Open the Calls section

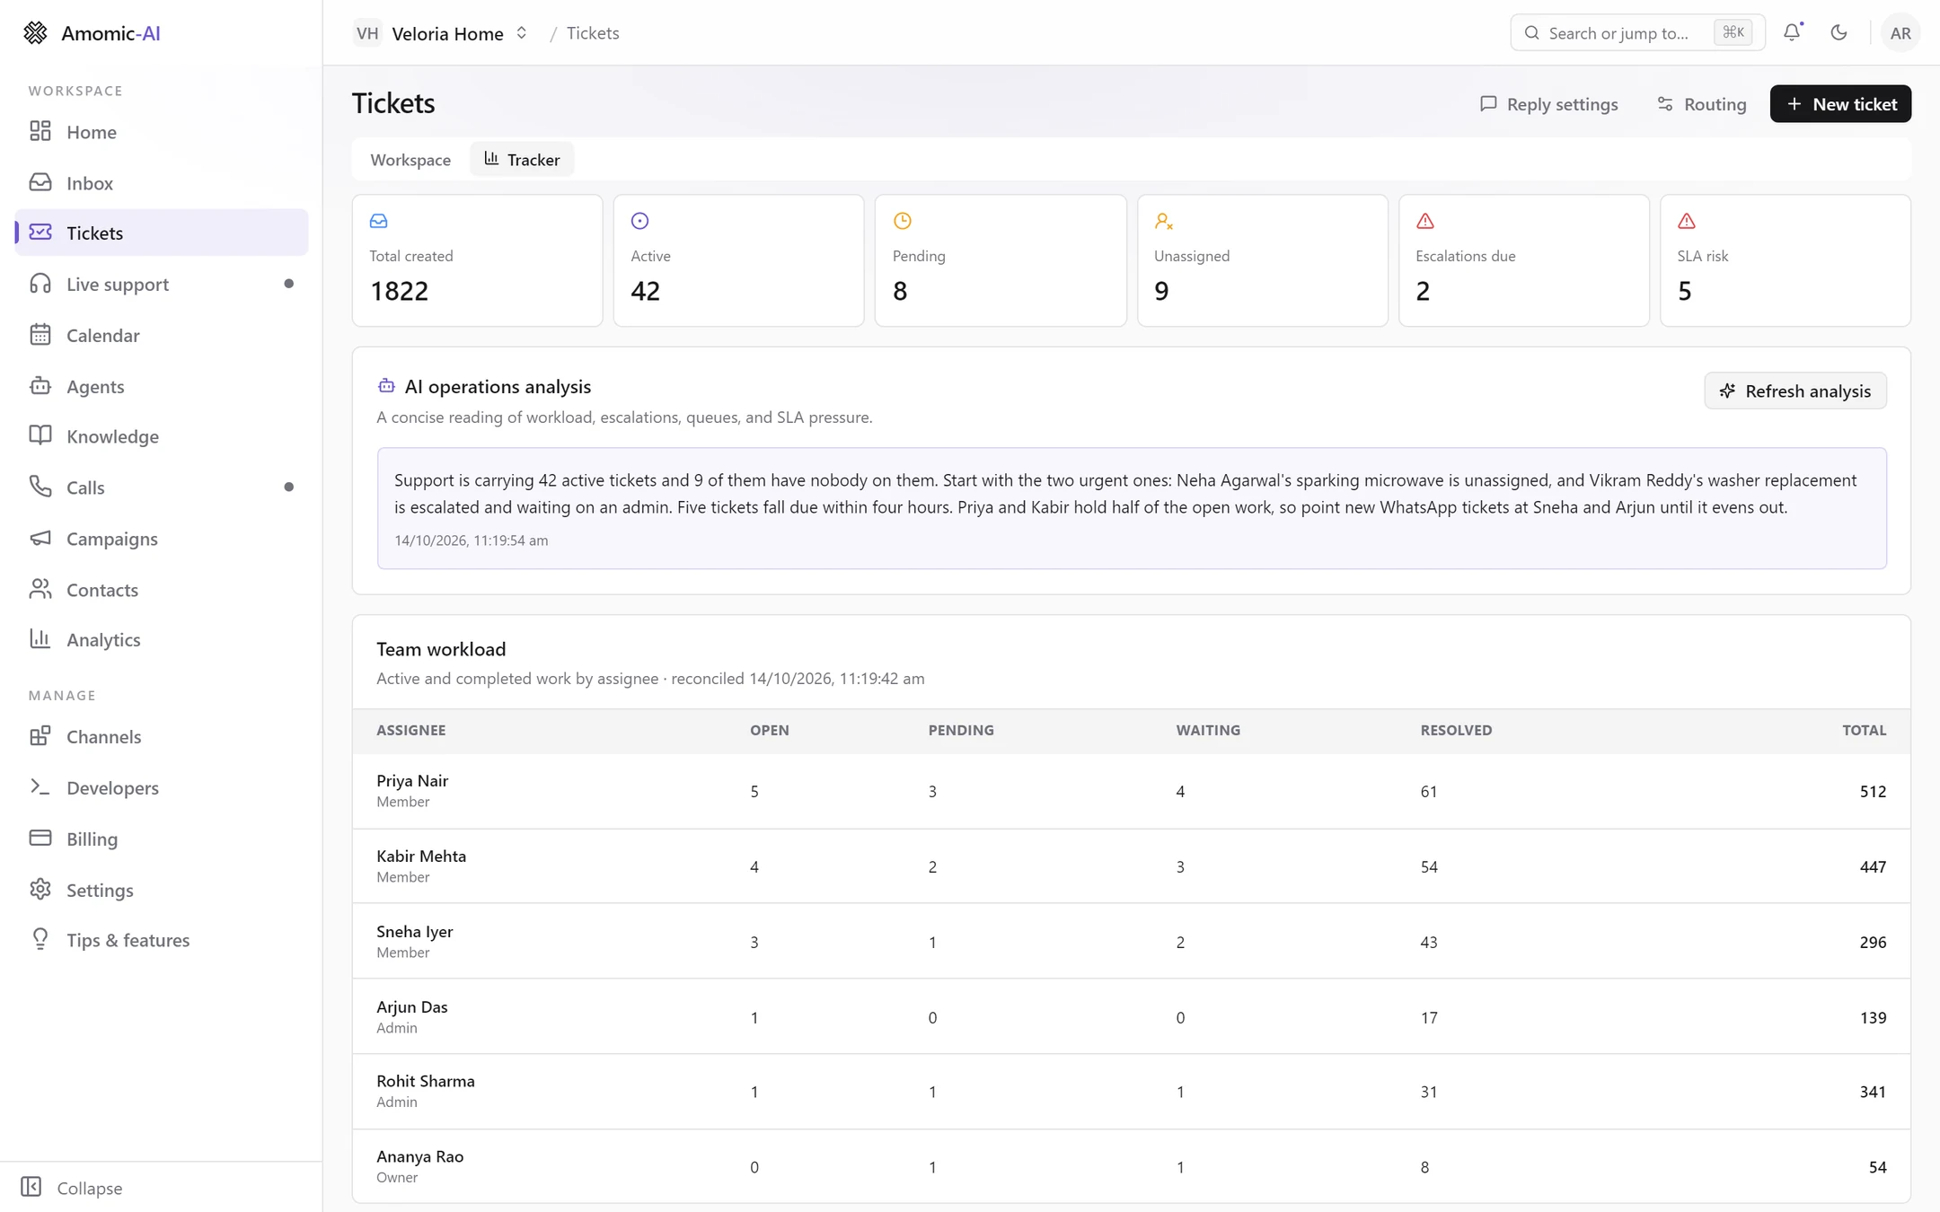(162, 487)
